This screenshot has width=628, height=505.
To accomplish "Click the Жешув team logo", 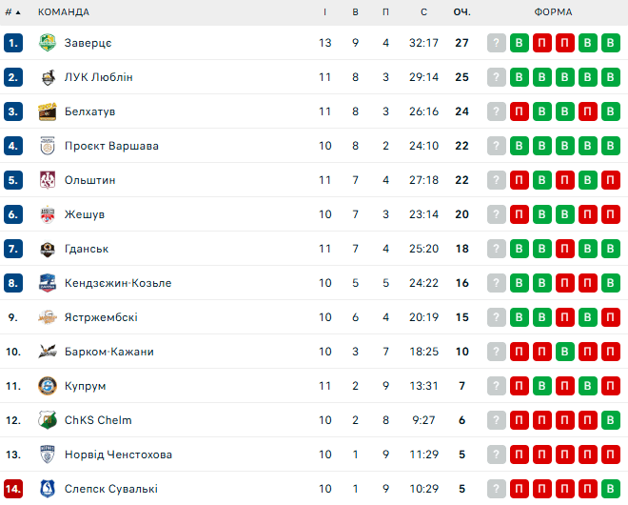I will tap(48, 214).
